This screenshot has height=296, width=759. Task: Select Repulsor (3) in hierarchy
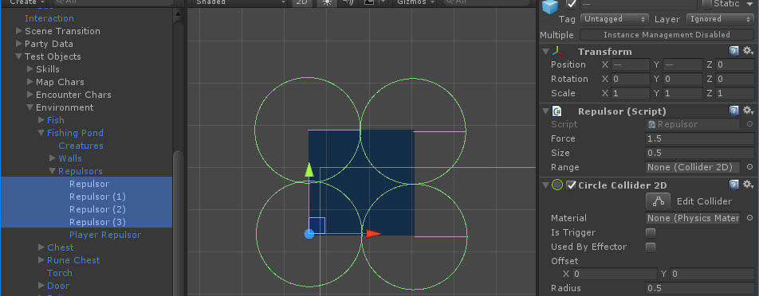click(97, 222)
